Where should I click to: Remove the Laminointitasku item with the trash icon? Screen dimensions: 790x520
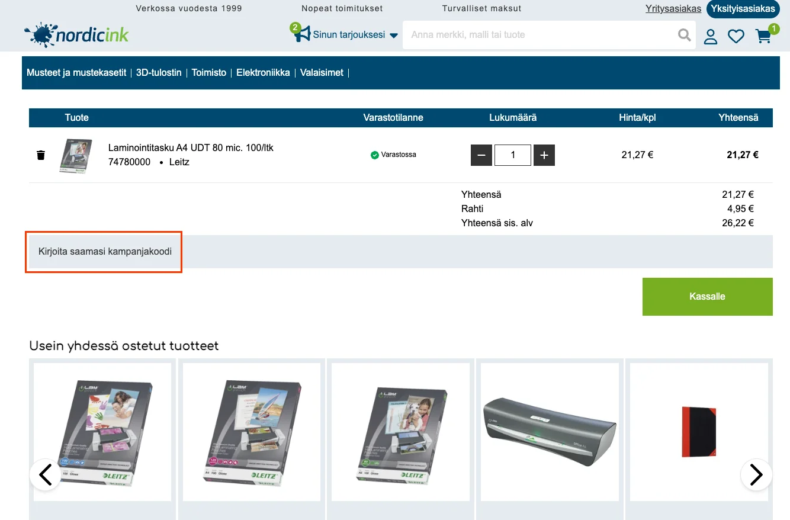[x=41, y=155]
